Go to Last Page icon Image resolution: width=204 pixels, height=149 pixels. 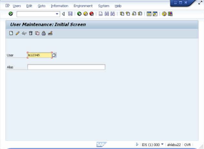140,14
